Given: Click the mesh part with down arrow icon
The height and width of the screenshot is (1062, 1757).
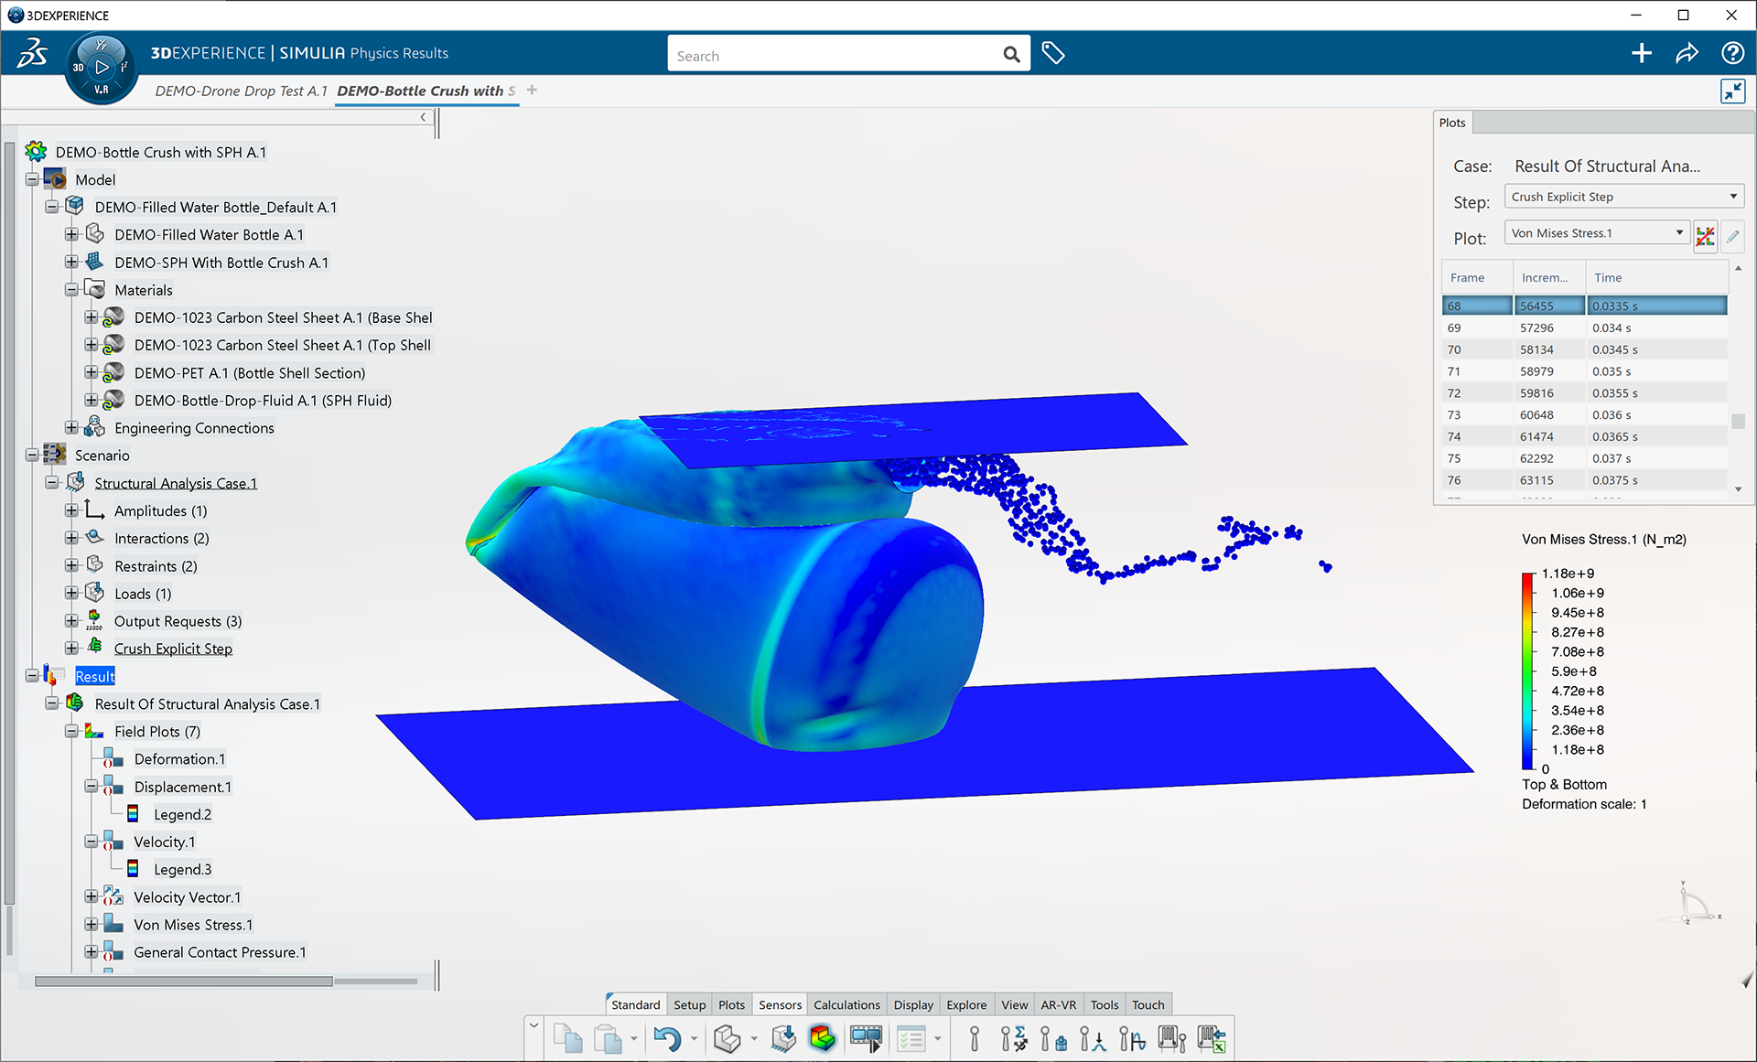Looking at the screenshot, I should coord(783,1039).
